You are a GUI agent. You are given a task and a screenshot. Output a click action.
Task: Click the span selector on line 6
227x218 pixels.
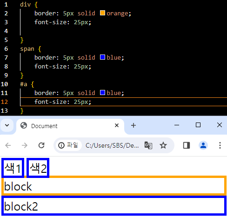(27, 49)
